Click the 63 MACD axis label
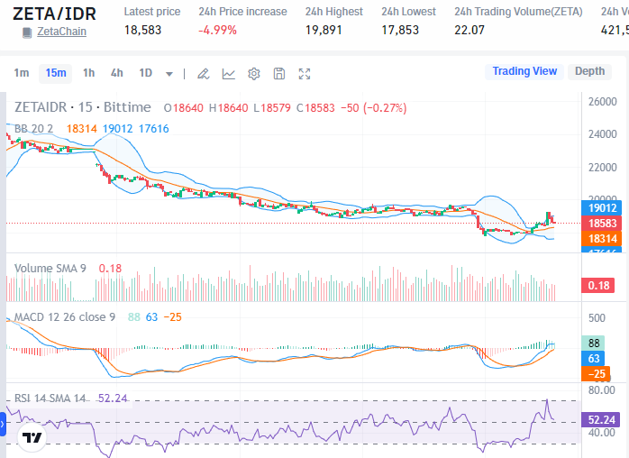The image size is (629, 458). [593, 359]
